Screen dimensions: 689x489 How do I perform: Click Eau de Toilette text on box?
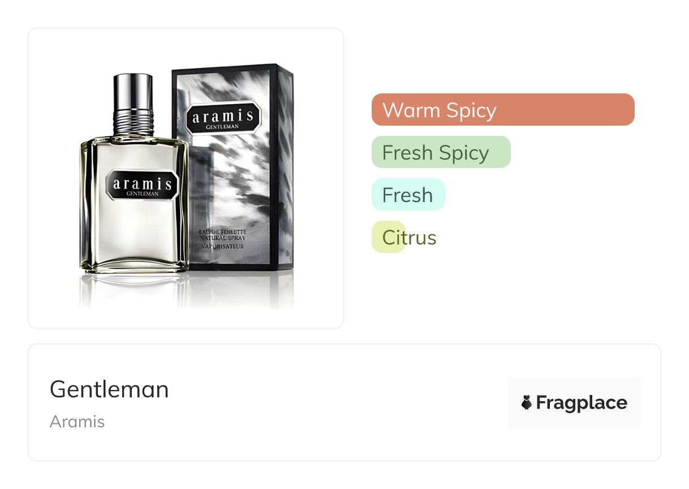222,233
